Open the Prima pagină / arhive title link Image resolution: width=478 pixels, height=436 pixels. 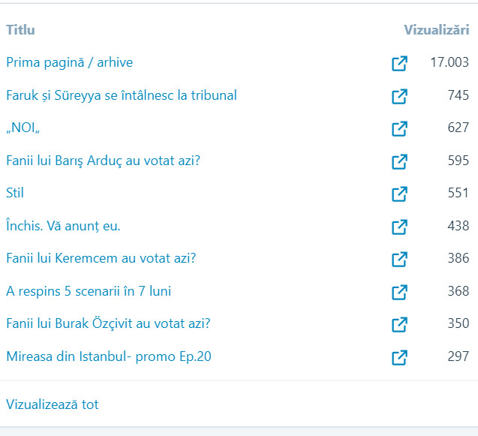click(69, 63)
